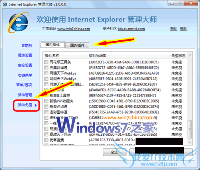Toggle the 新浪ViVi收藏夹 checkbox
This screenshot has height=170, width=200.
[x=46, y=101]
